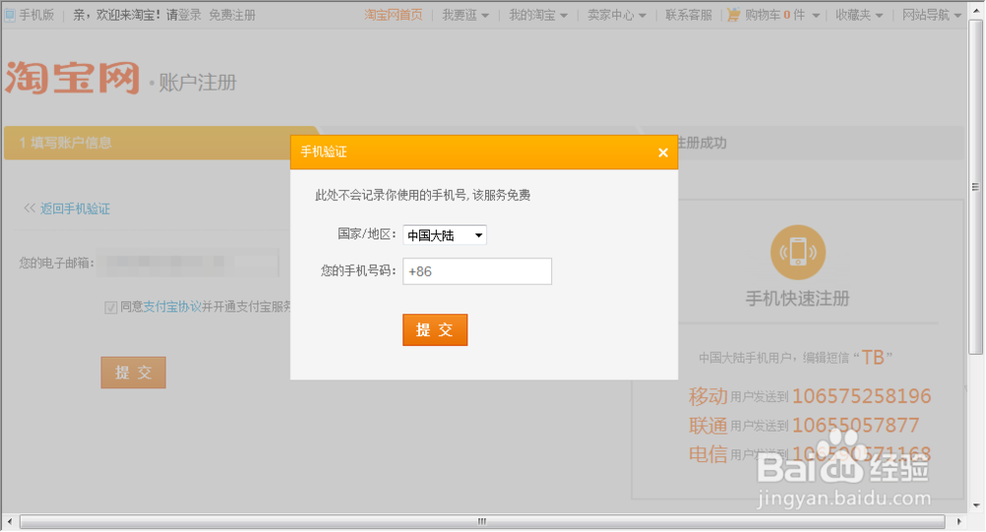
Task: Click the 手机快速注册 heading
Action: tap(798, 299)
